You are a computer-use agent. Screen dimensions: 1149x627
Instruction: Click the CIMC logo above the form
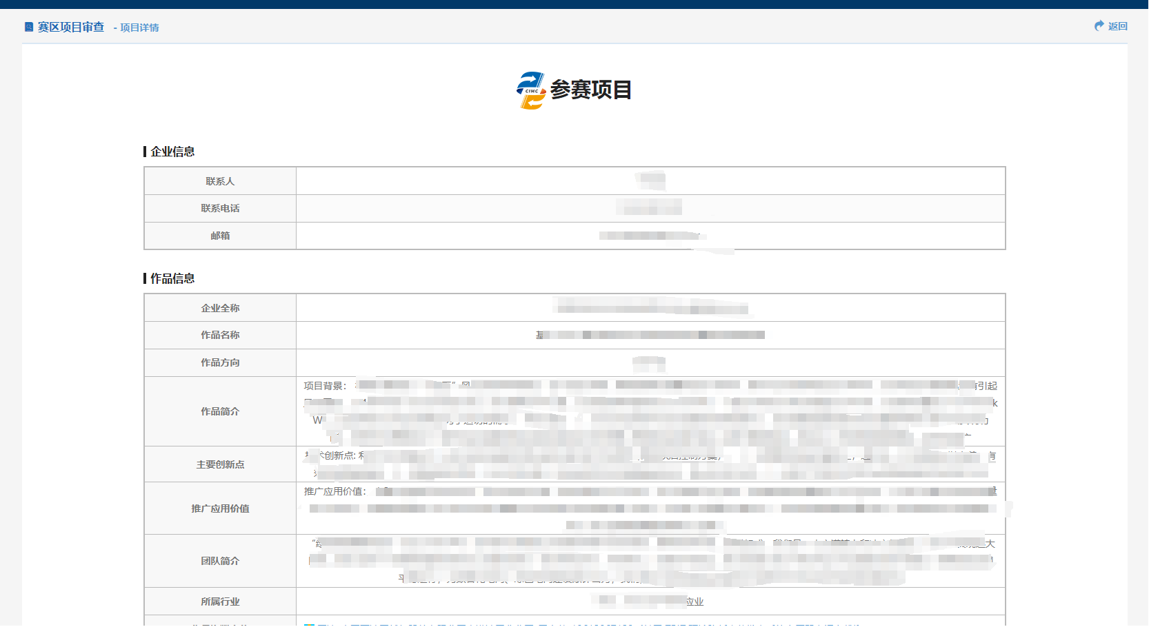pyautogui.click(x=531, y=90)
